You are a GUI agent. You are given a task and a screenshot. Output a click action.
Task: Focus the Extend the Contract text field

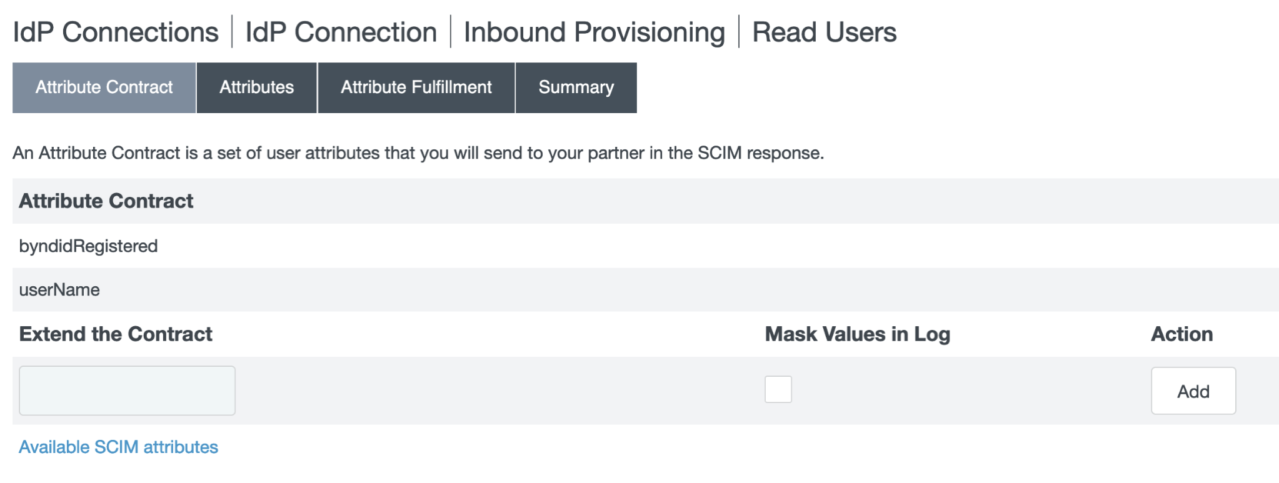[127, 391]
